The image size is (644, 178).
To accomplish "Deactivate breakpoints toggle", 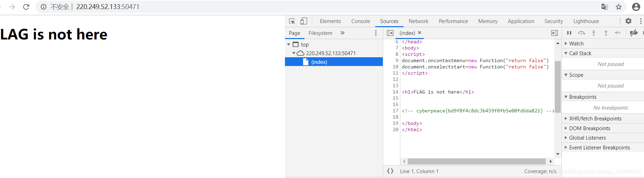I will [x=634, y=33].
